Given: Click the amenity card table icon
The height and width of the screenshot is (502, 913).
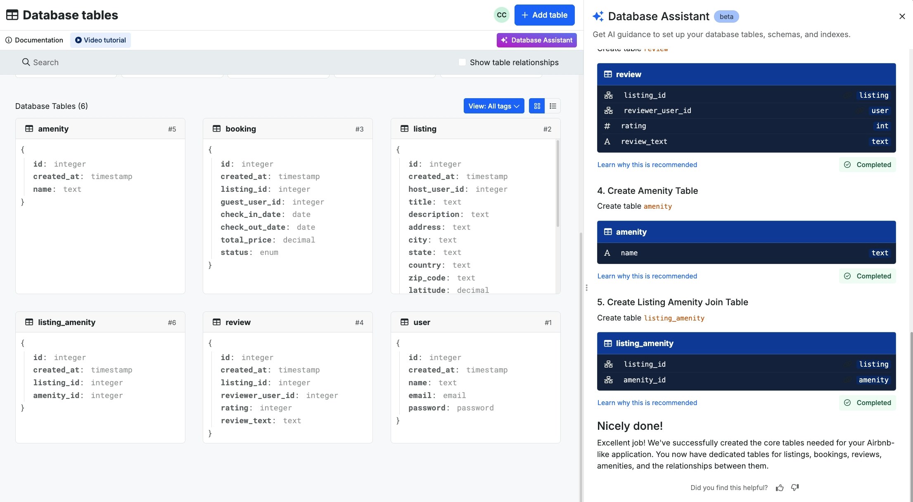Looking at the screenshot, I should (x=29, y=129).
